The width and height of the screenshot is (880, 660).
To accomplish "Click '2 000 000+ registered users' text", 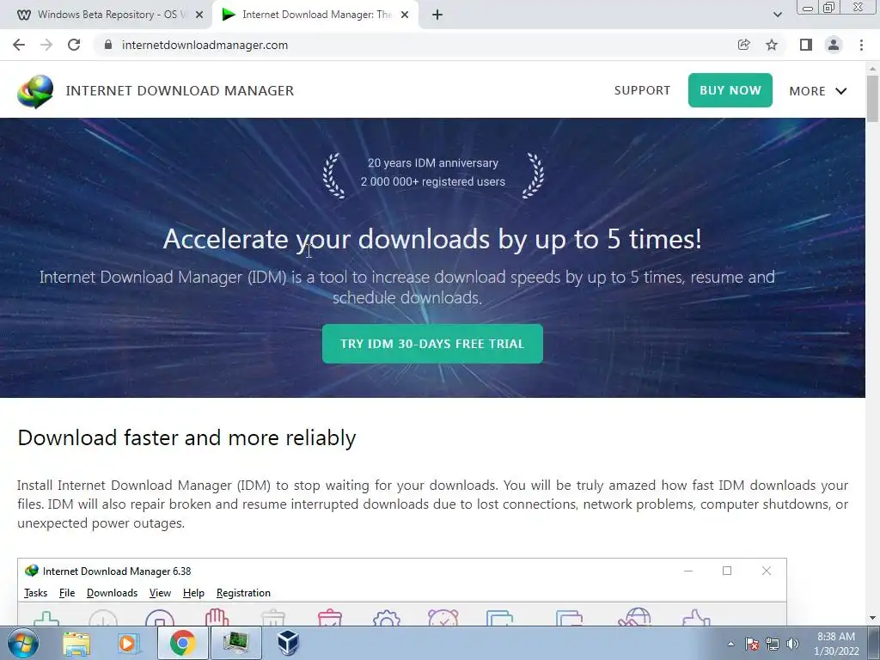I will (x=433, y=182).
